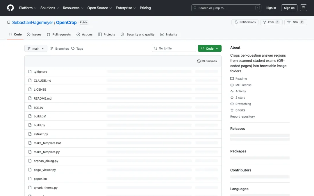
Task: Expand the Platform menu
Action: [x=28, y=8]
